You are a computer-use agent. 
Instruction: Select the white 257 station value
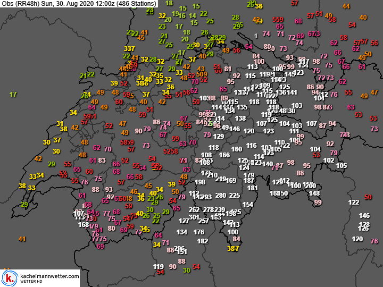click(203, 221)
